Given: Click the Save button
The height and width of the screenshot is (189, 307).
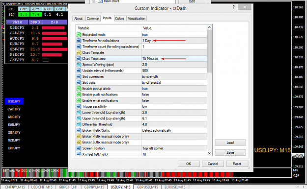Looking at the screenshot, I should pyautogui.click(x=230, y=152).
